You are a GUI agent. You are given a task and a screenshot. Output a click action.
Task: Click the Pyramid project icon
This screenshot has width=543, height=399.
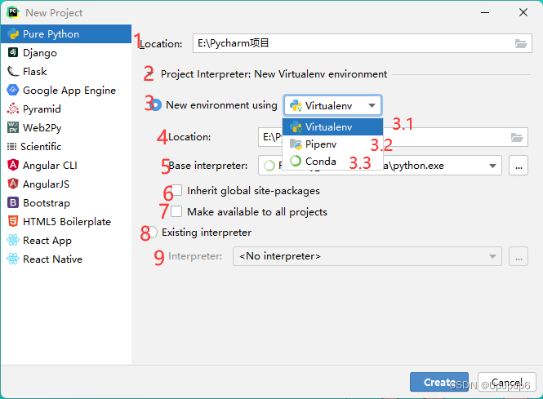coord(13,109)
